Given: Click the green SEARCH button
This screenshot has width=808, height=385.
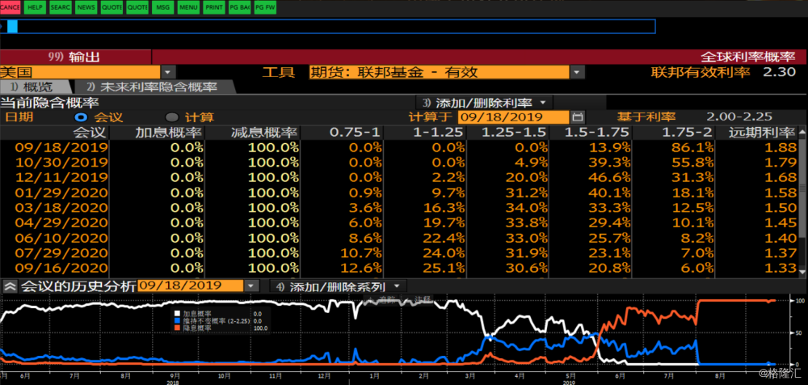Looking at the screenshot, I should [60, 6].
